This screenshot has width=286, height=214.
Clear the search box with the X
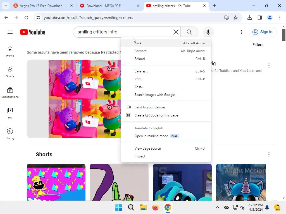[x=176, y=32]
